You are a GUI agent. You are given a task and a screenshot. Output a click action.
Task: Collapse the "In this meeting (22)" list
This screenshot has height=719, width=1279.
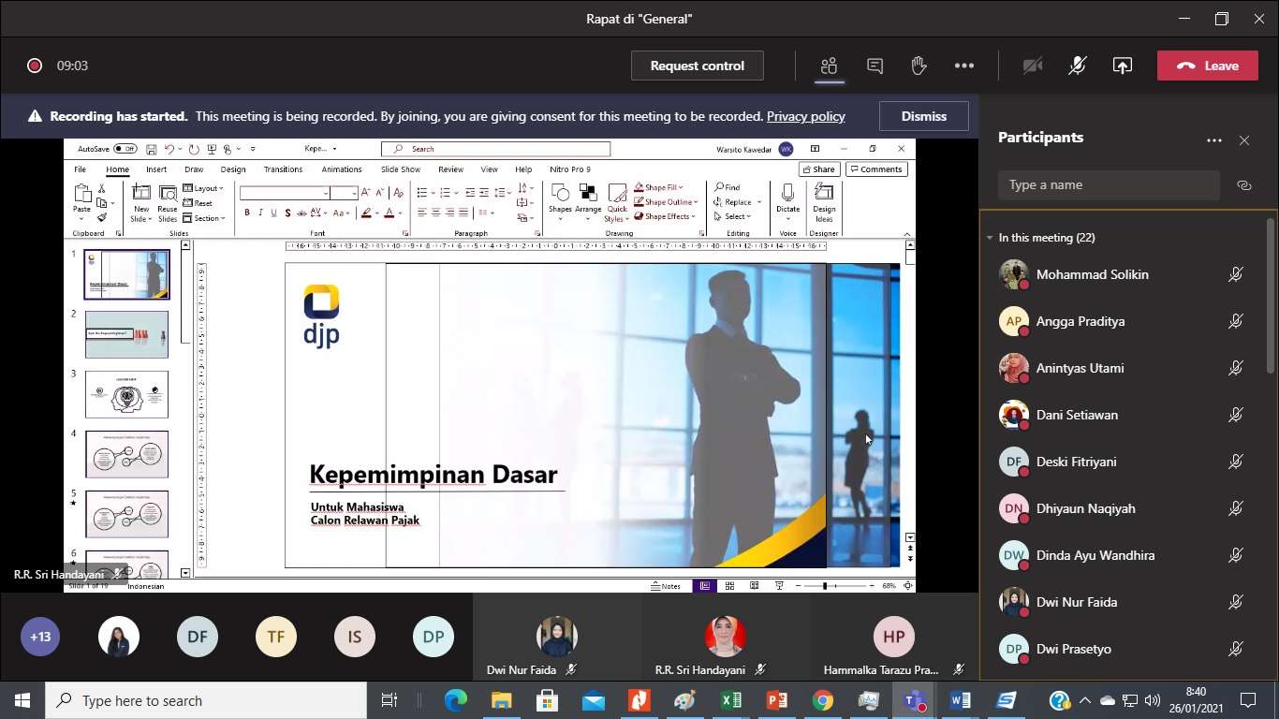[990, 238]
